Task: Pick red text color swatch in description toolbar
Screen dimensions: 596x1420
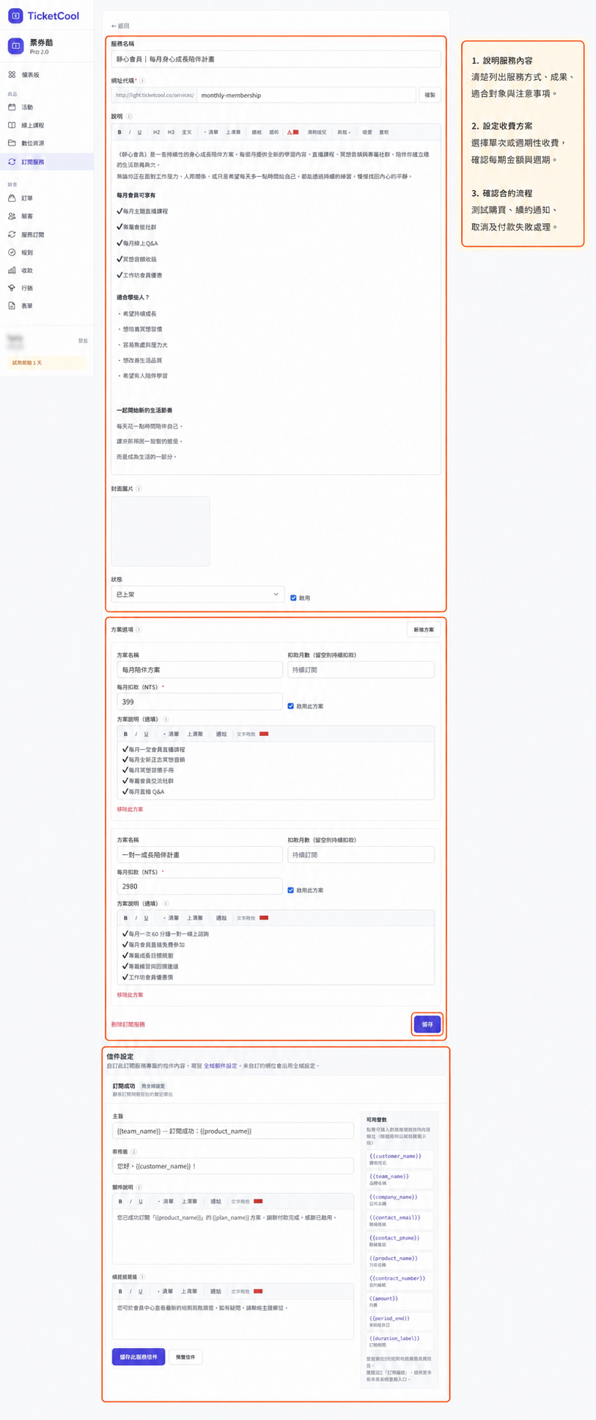Action: click(x=293, y=132)
